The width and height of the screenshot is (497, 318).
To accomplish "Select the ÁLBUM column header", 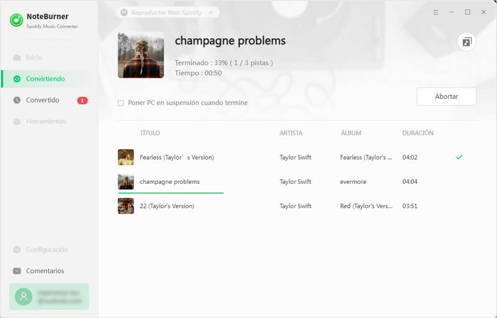I will (x=351, y=133).
